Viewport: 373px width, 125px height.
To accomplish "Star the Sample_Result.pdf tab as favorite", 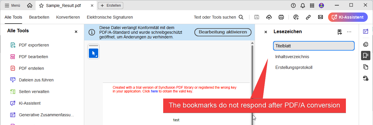I will click(x=41, y=6).
